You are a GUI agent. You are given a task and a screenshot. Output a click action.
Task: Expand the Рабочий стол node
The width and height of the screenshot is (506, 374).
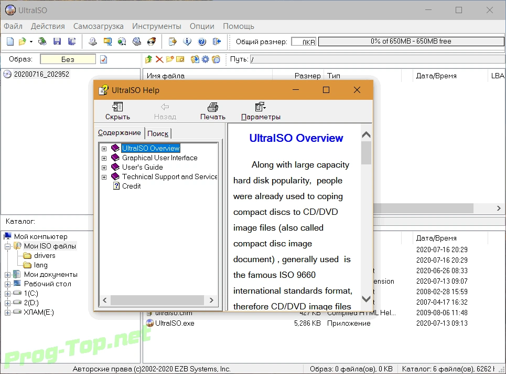(8, 284)
